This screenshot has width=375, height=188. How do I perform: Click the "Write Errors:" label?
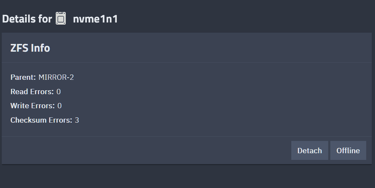[x=33, y=106]
